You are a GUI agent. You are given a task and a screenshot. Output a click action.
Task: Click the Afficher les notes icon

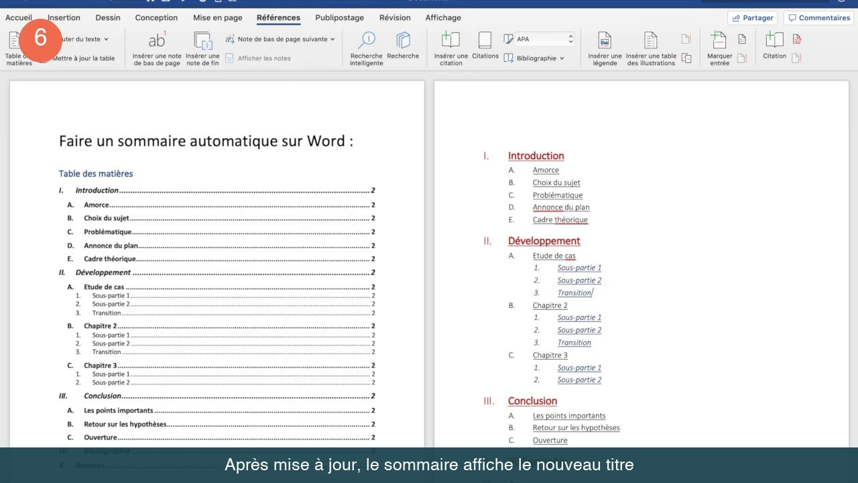click(x=230, y=58)
